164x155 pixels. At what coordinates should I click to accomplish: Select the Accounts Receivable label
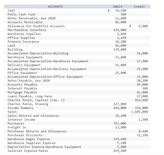(x=25, y=22)
